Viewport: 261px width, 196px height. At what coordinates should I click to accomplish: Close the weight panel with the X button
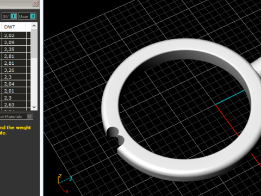pyautogui.click(x=35, y=3)
